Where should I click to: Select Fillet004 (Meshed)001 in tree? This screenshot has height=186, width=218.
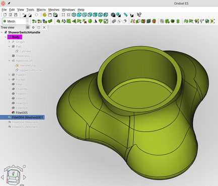pos(27,117)
